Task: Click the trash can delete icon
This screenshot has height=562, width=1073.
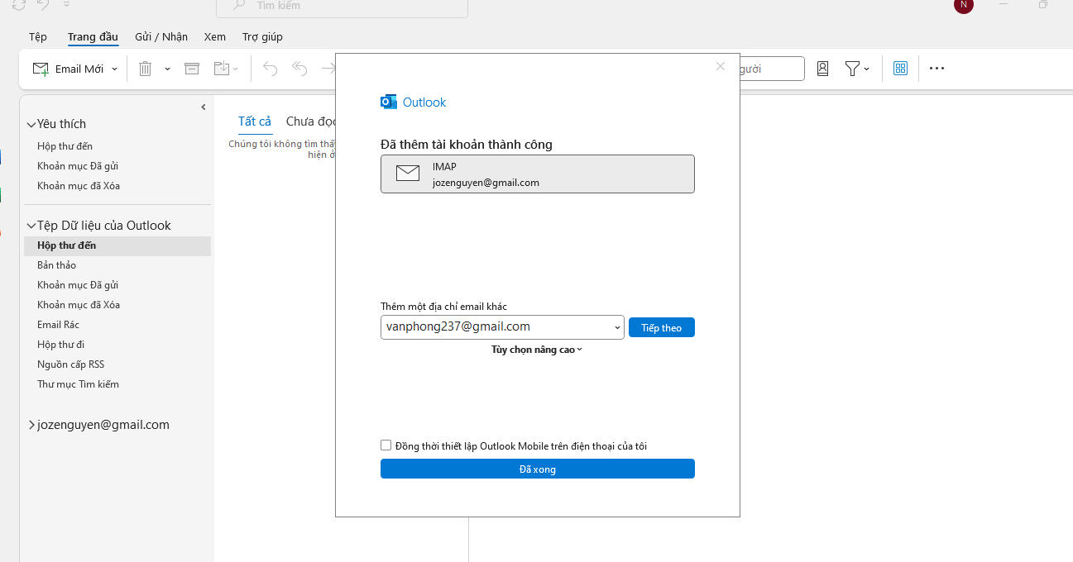Action: tap(145, 69)
